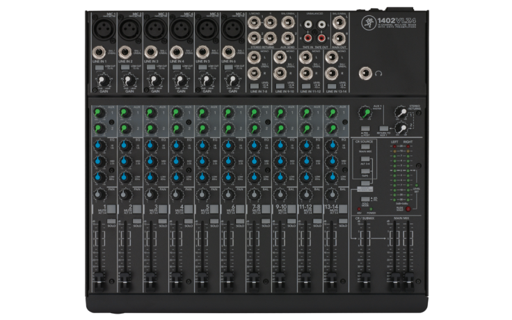Mute channel 5 with its MUTE button
This screenshot has width=512, height=320.
tap(215, 209)
